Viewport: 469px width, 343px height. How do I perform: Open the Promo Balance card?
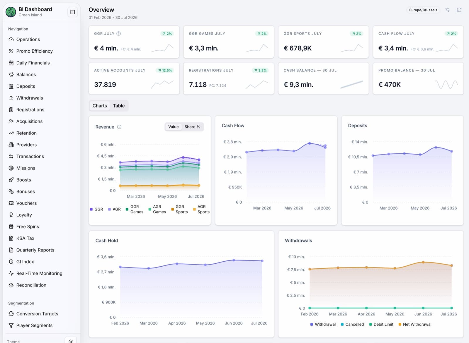click(418, 78)
